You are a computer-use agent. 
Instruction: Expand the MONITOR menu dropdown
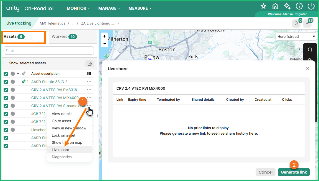(78, 8)
